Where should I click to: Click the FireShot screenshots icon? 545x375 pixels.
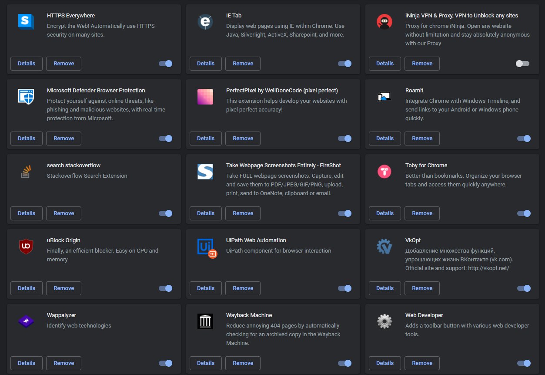(205, 172)
